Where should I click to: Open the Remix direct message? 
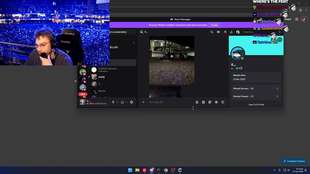pyautogui.click(x=113, y=91)
